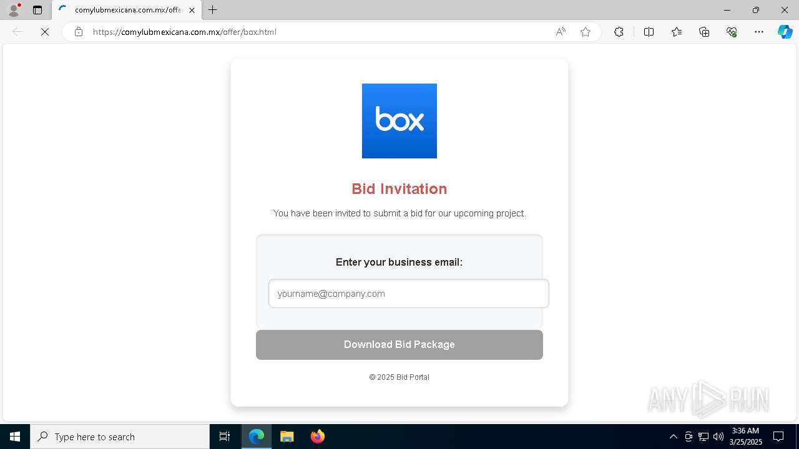Screen dimensions: 799x449
Task: Open File Explorer from taskbar
Action: (287, 437)
